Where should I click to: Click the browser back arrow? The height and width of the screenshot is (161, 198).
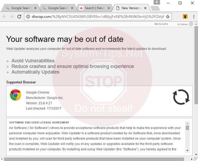click(x=4, y=16)
